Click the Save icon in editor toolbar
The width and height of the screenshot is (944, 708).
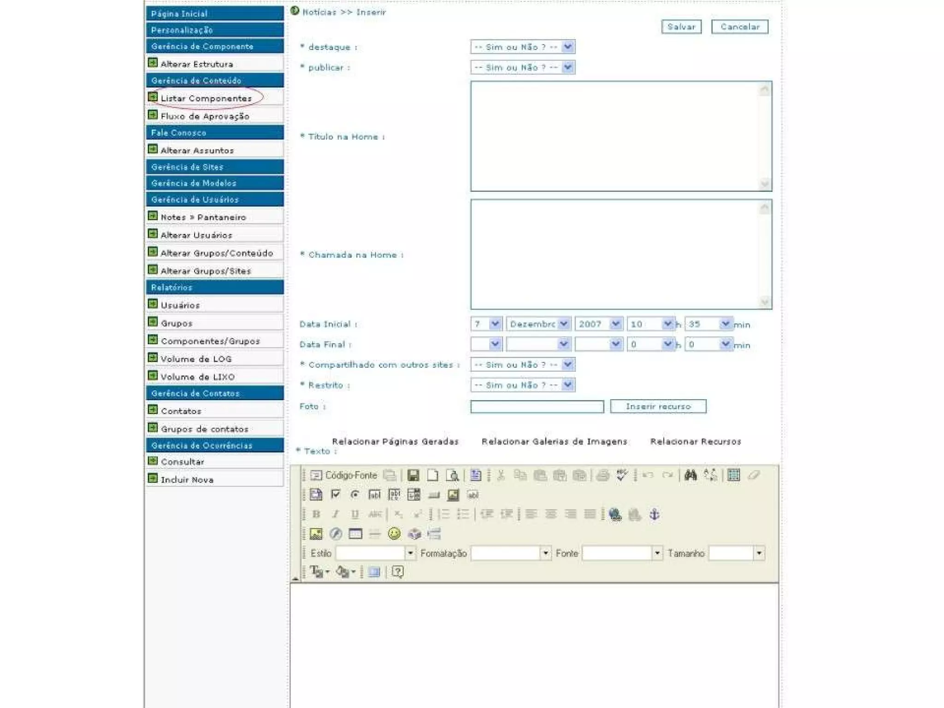point(413,475)
